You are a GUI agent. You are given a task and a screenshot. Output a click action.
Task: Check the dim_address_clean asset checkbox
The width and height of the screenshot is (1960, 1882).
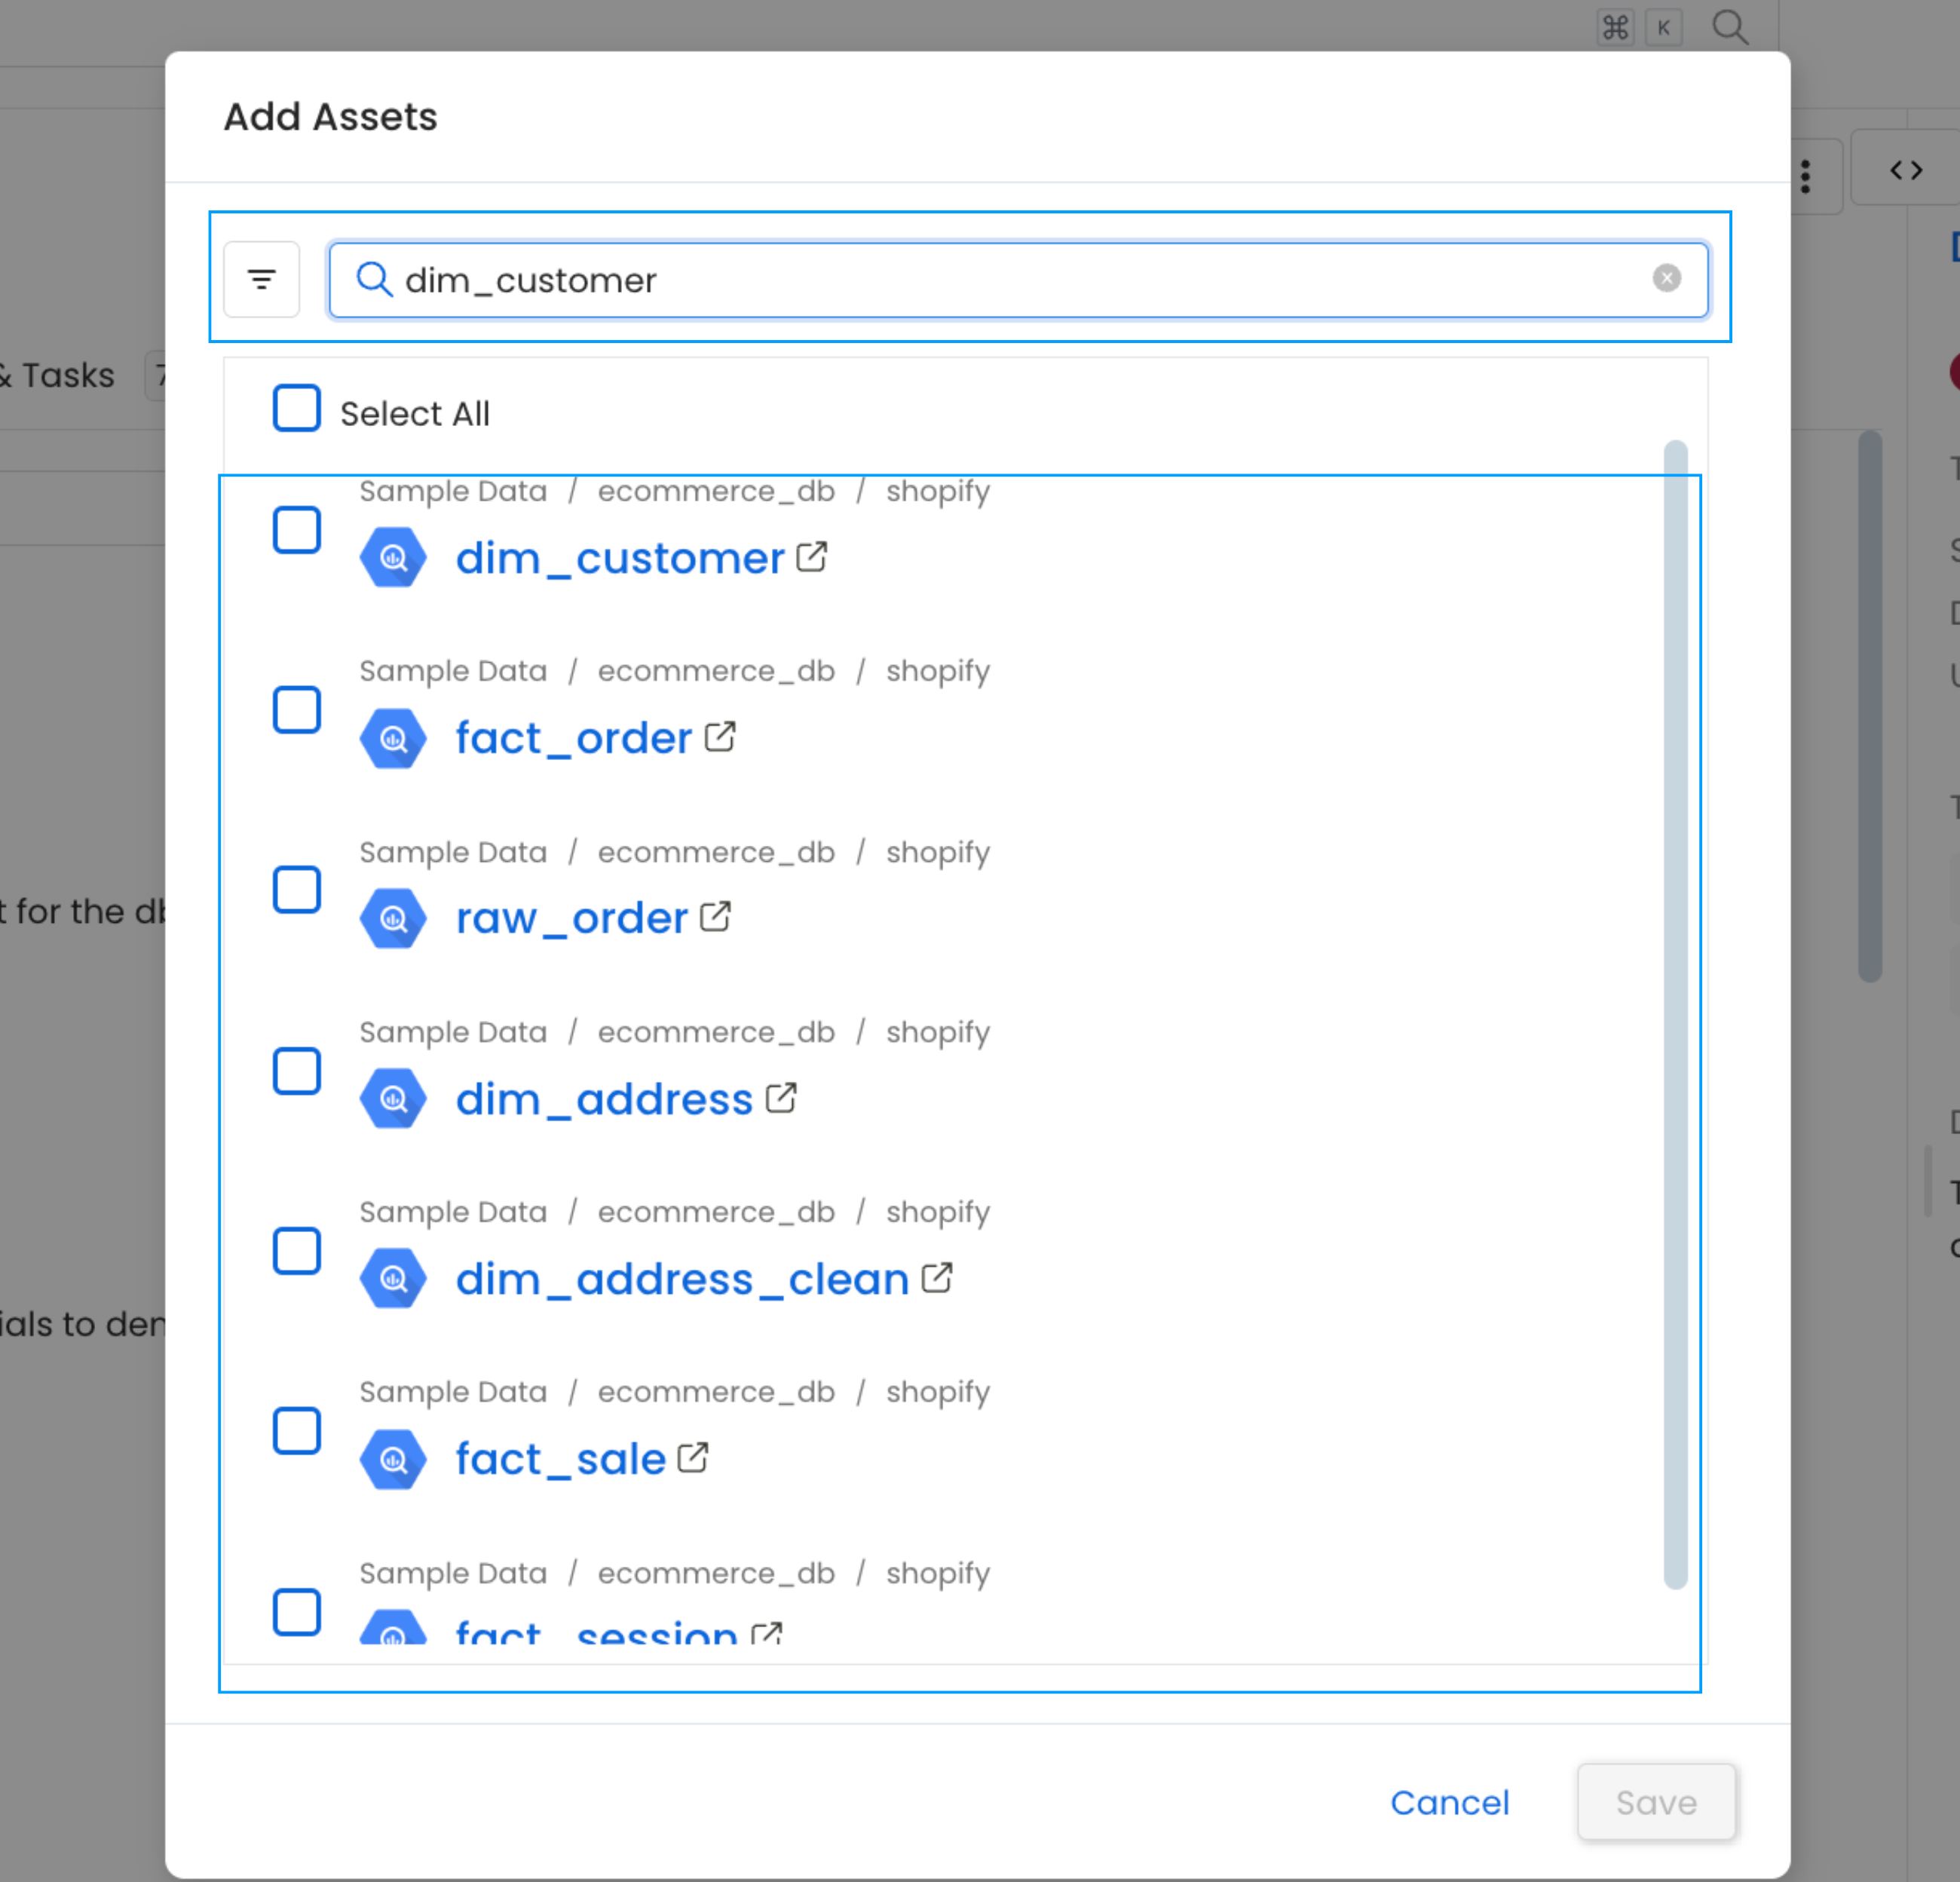[296, 1250]
